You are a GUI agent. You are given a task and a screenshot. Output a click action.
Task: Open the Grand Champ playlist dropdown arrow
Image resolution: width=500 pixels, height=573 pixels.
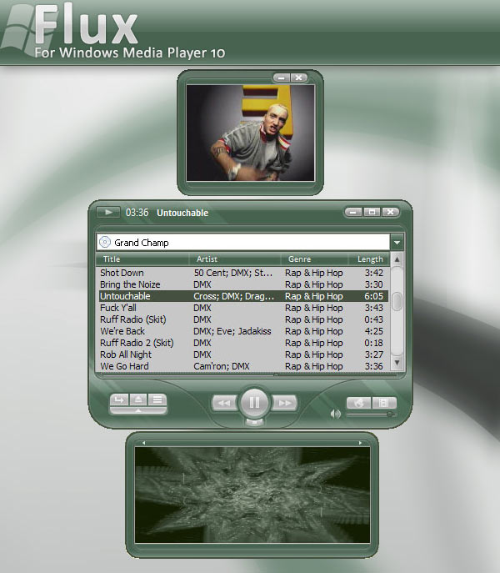click(x=397, y=242)
